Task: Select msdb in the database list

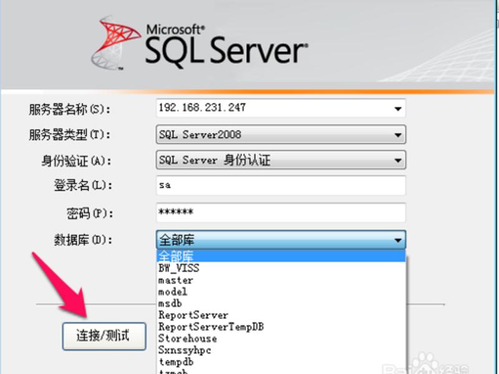Action: click(281, 304)
